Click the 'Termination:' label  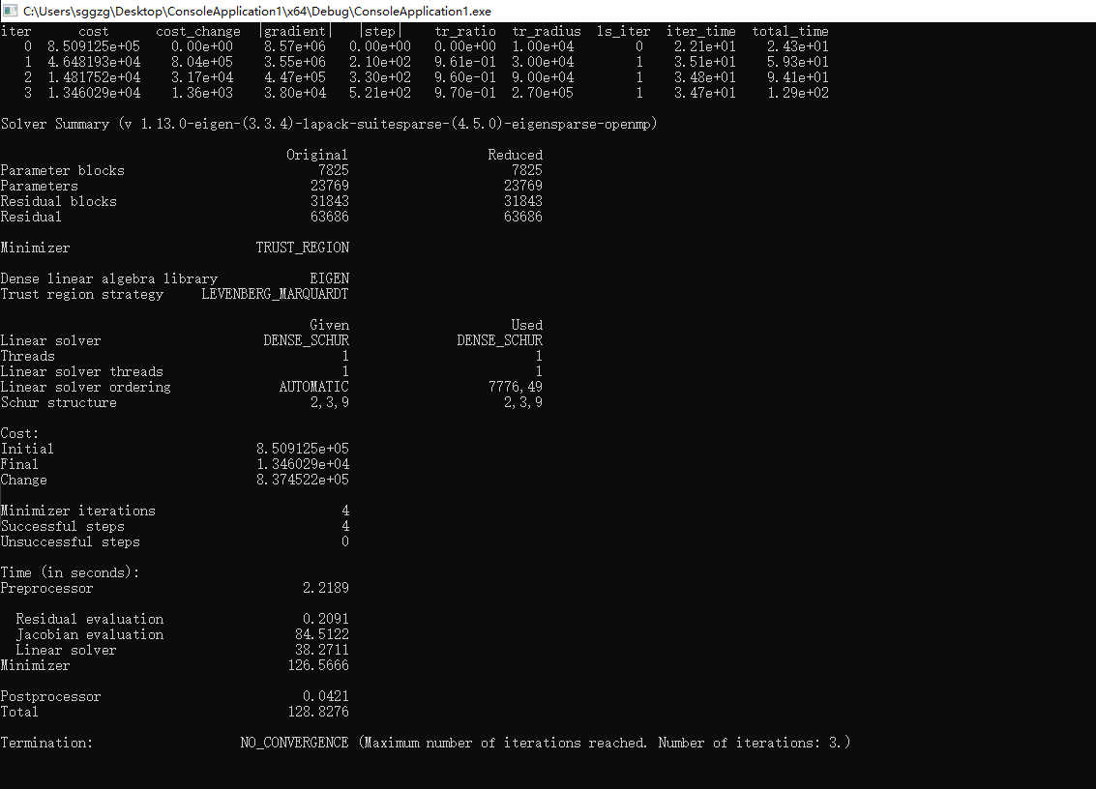[46, 743]
